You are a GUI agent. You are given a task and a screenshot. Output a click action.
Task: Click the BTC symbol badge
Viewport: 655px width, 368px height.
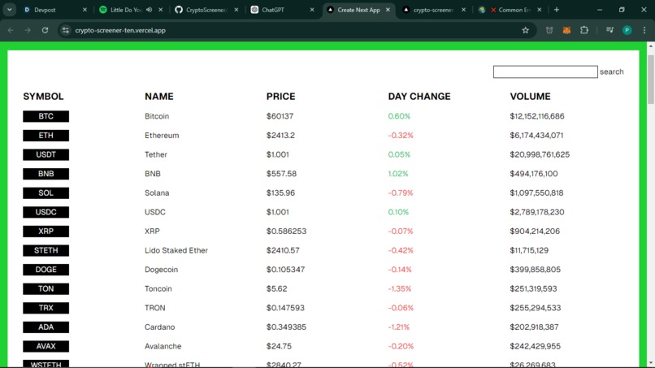[46, 116]
